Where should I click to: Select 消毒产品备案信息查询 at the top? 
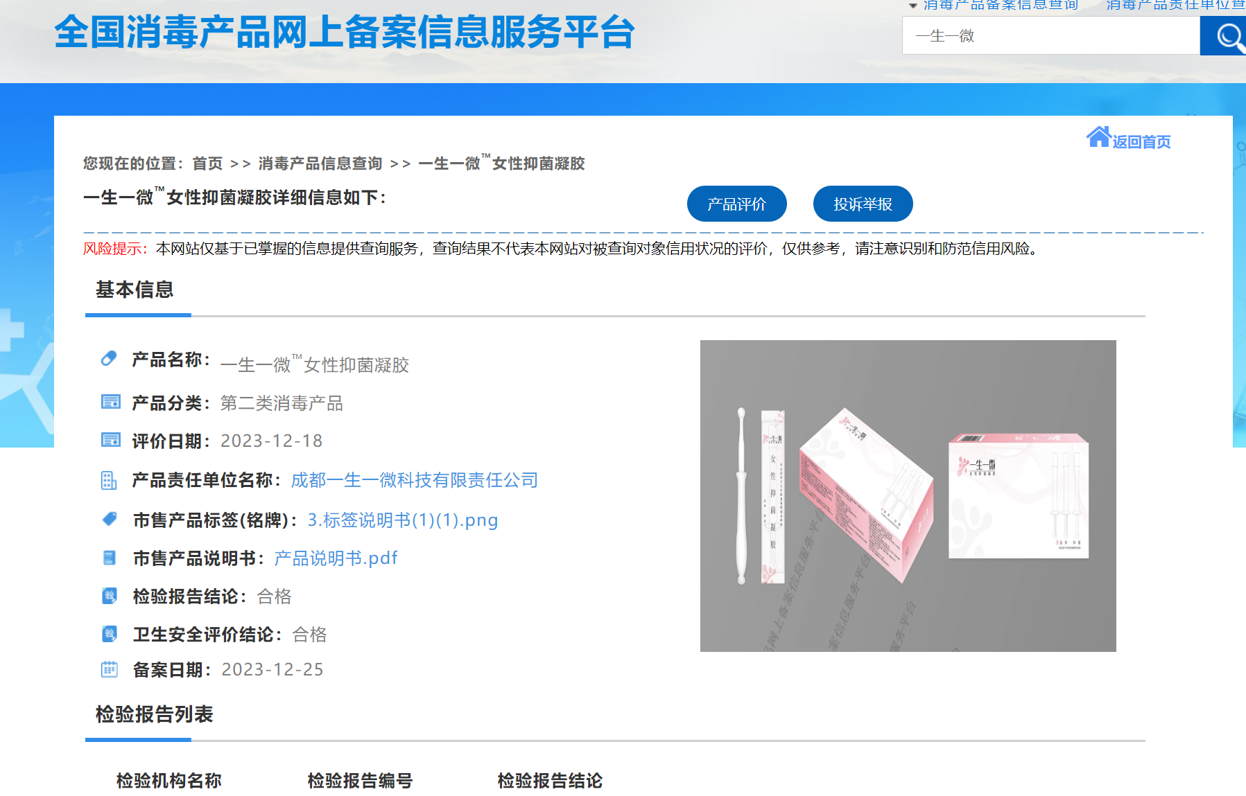[x=1001, y=5]
